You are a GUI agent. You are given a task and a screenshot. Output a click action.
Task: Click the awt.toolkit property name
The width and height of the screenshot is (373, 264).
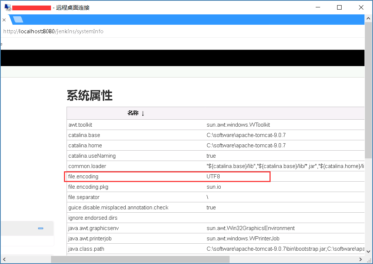point(80,125)
